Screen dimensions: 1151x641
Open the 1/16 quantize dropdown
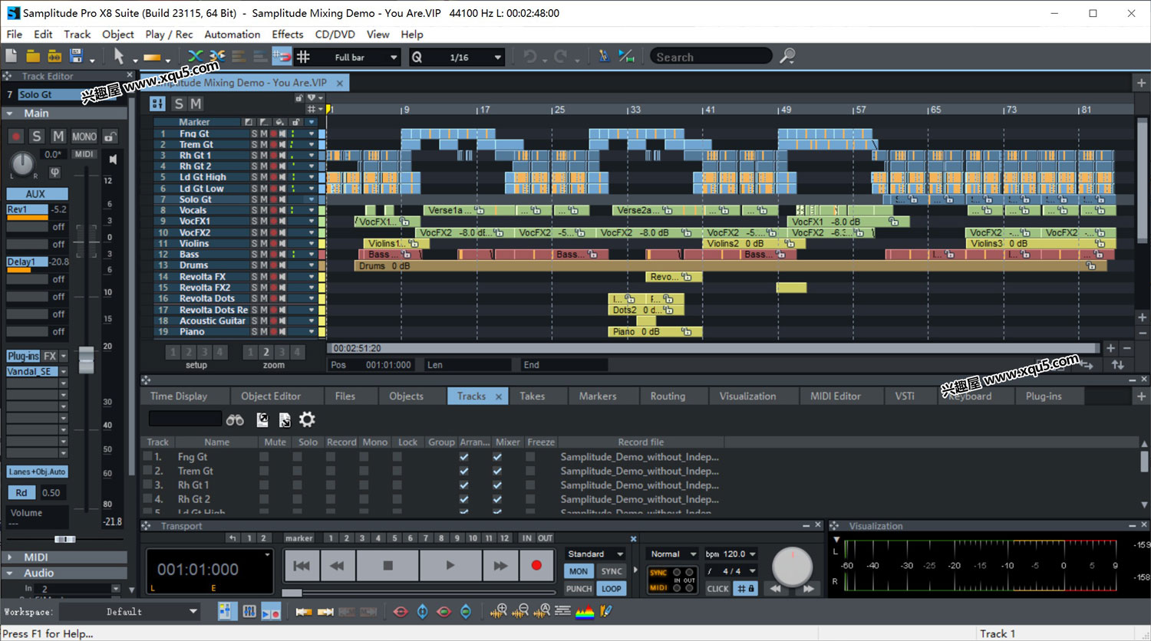click(x=498, y=57)
